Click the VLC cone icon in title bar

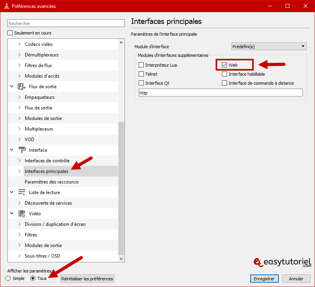[7, 6]
